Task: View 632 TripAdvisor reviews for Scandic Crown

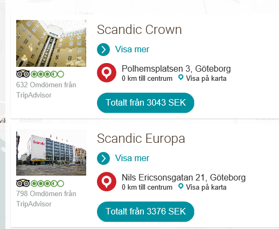Action: click(x=46, y=90)
